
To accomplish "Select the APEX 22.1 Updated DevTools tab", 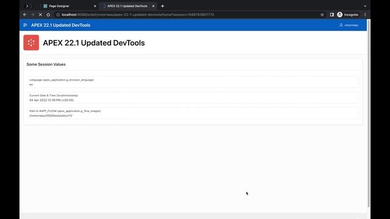I will pyautogui.click(x=127, y=6).
